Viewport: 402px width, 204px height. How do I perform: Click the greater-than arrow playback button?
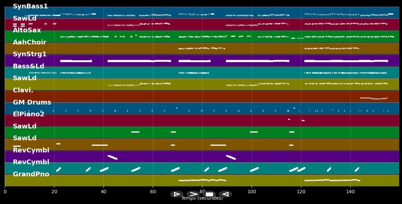pos(193,194)
